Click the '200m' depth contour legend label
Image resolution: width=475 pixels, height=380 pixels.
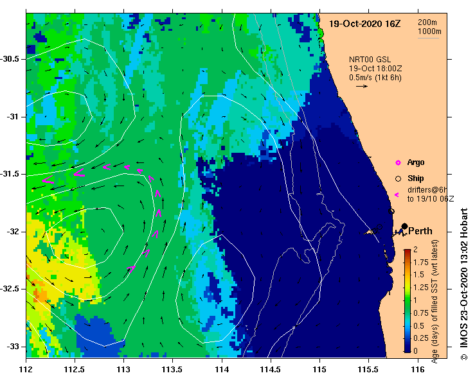click(427, 22)
